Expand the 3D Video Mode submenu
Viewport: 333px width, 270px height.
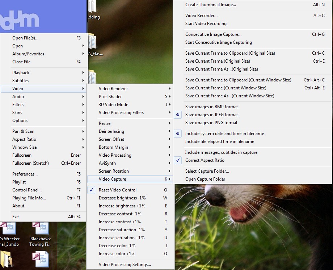point(130,105)
